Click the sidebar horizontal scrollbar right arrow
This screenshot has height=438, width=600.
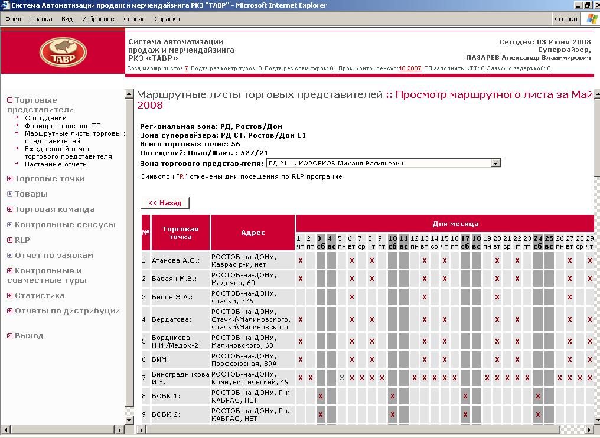point(120,430)
